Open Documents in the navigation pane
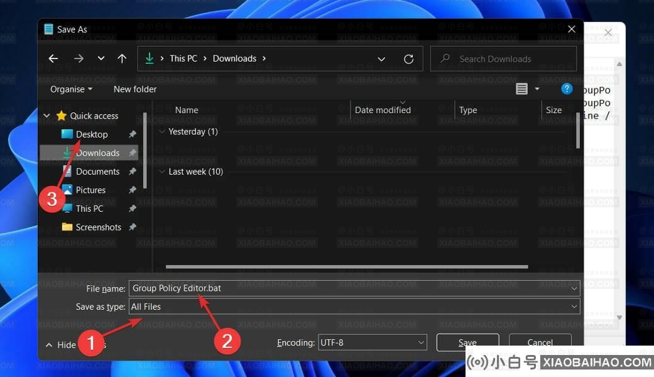The height and width of the screenshot is (377, 654). (97, 172)
